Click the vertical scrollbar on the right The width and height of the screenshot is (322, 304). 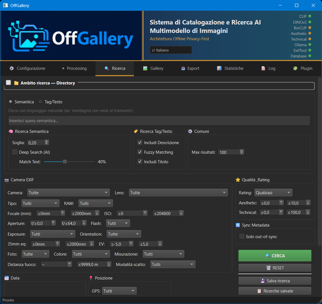(319, 162)
